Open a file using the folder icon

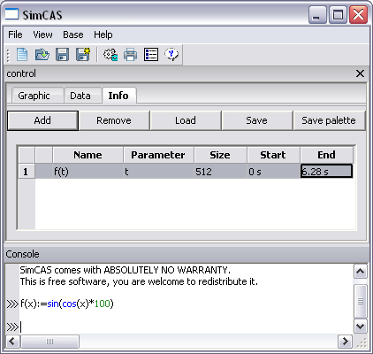point(42,55)
